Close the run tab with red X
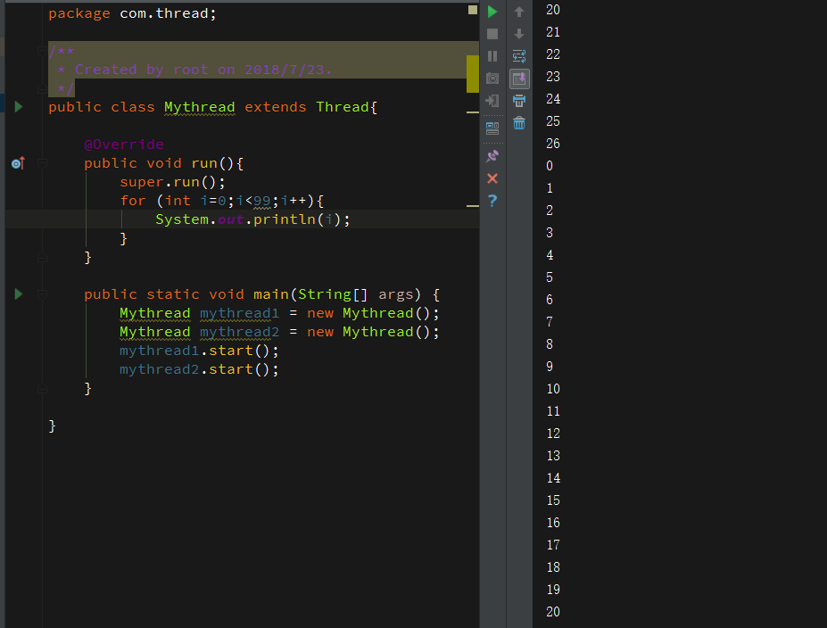The width and height of the screenshot is (827, 628). (492, 178)
